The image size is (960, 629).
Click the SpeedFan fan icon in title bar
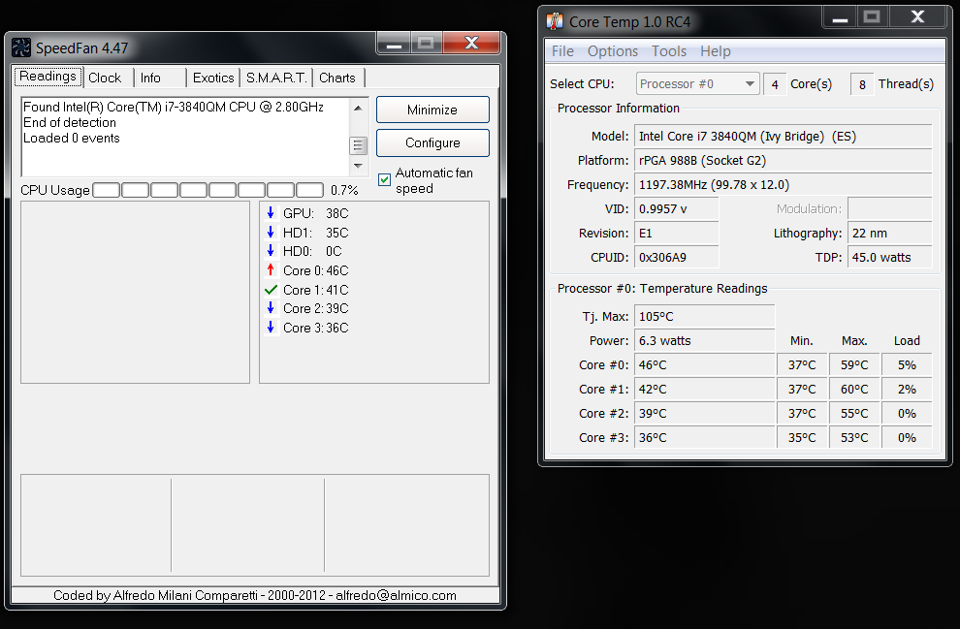pos(20,47)
